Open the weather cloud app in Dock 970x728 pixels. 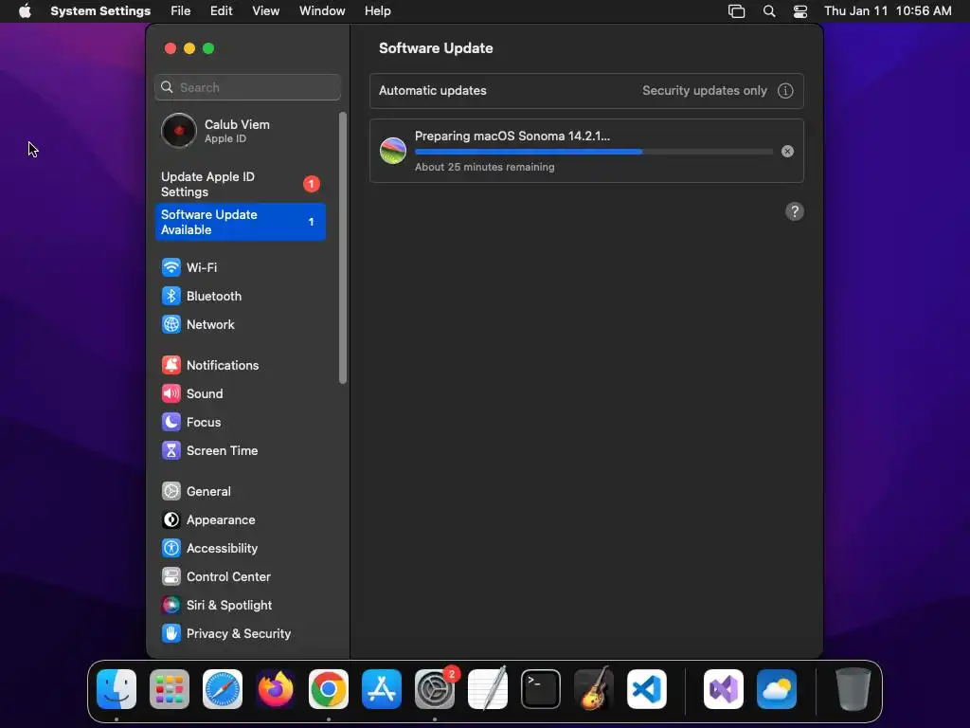(x=777, y=689)
